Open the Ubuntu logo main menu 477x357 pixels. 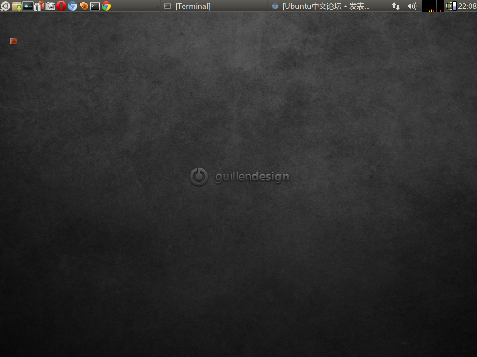pos(6,6)
